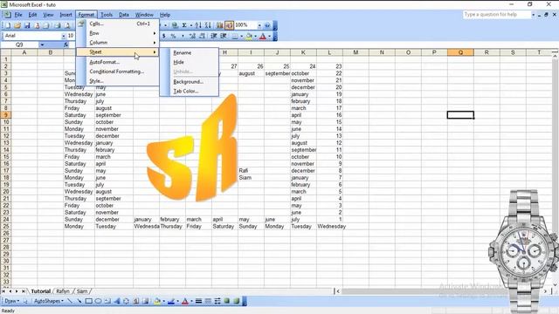
Task: Select the Text Box tool
Action: point(107,301)
